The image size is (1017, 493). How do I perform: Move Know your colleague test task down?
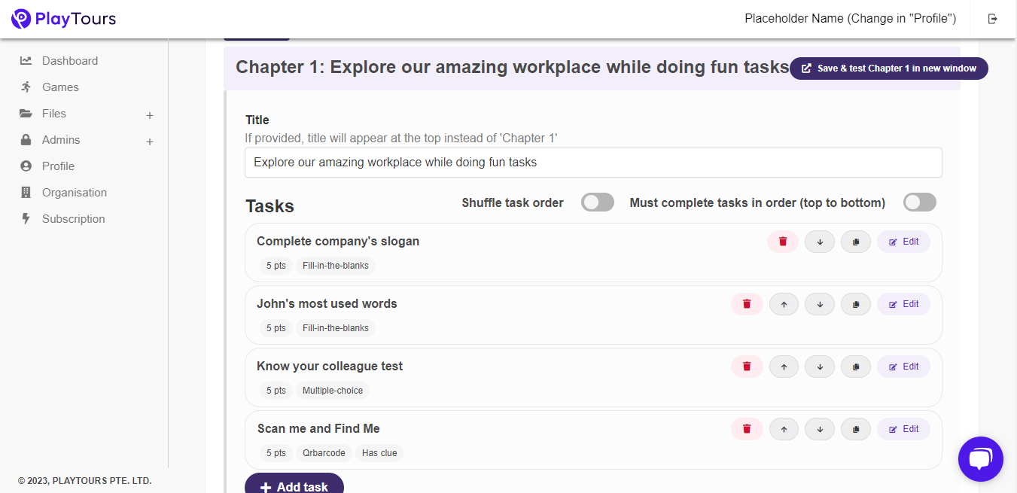(820, 367)
